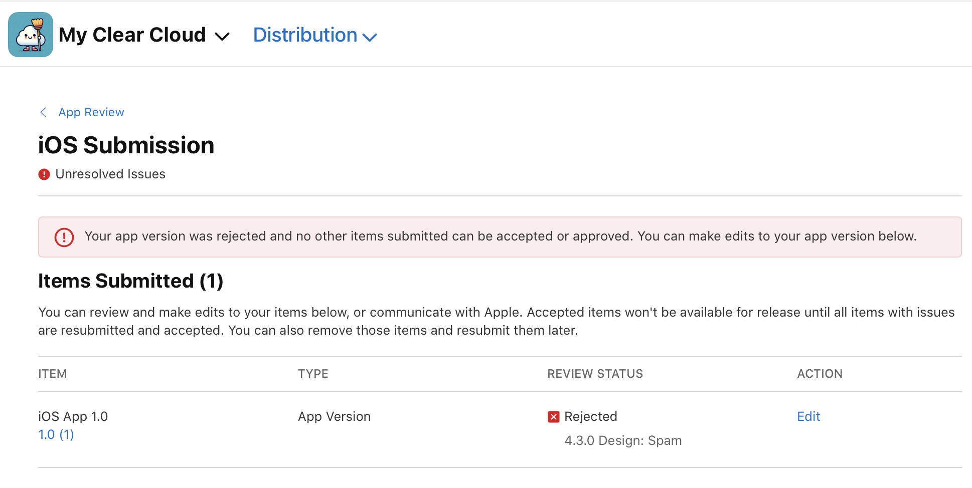
Task: Click Edit for iOS App 1.0
Action: click(808, 416)
